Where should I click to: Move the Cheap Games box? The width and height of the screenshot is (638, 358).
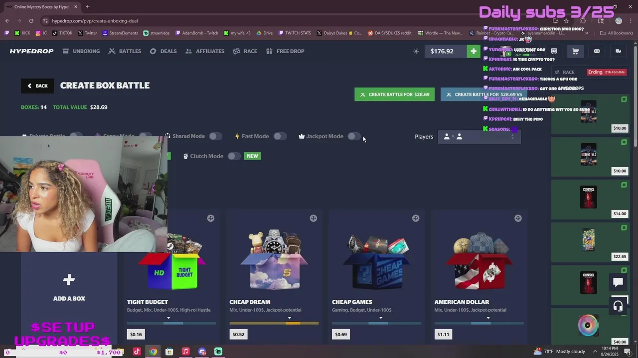coord(416,218)
